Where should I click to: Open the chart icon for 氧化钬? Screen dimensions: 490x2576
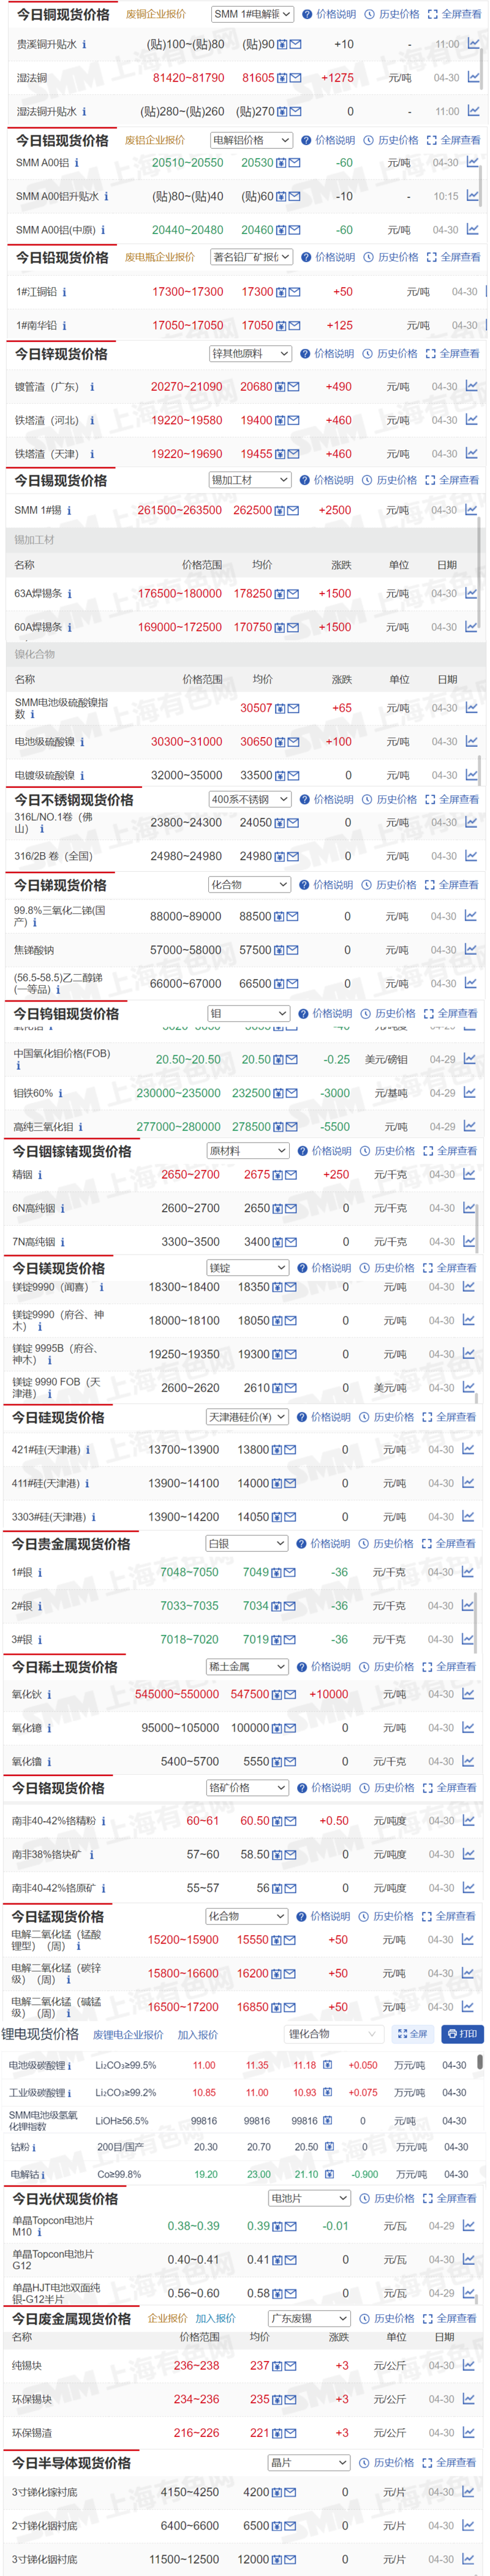click(468, 1694)
